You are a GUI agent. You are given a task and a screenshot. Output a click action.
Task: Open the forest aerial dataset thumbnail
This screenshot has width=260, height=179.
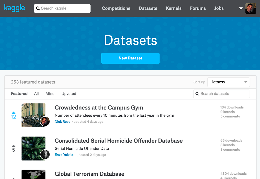pyautogui.click(x=34, y=149)
